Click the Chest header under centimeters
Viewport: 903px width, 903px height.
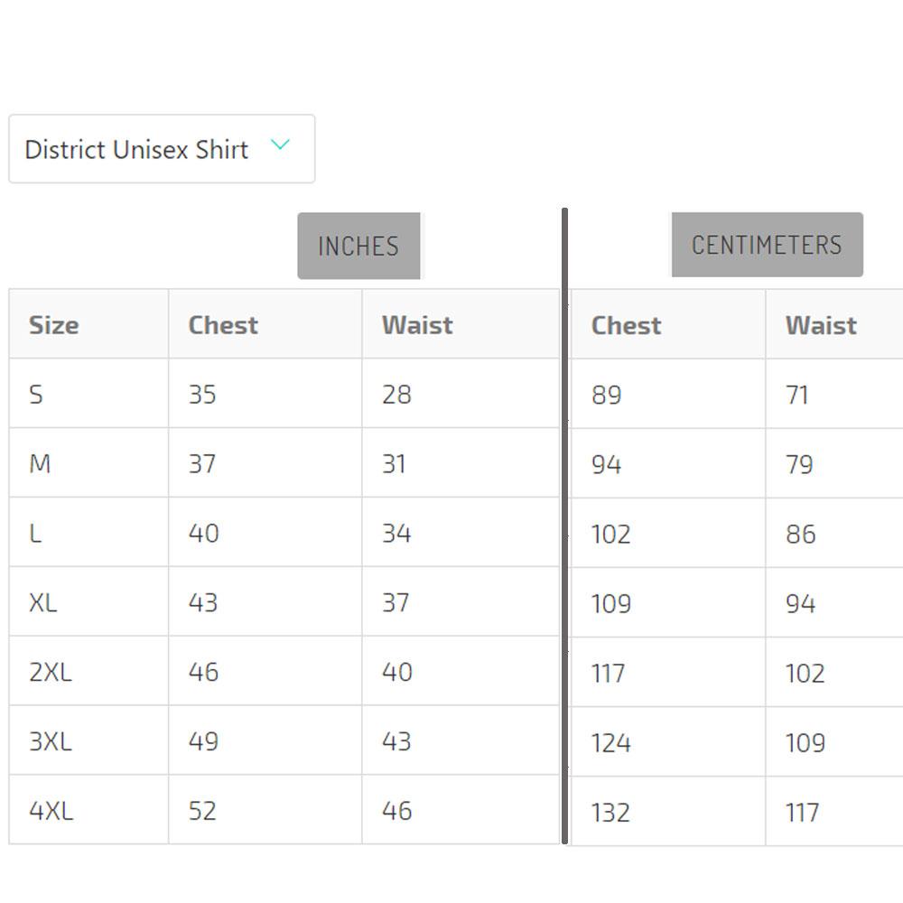(626, 326)
